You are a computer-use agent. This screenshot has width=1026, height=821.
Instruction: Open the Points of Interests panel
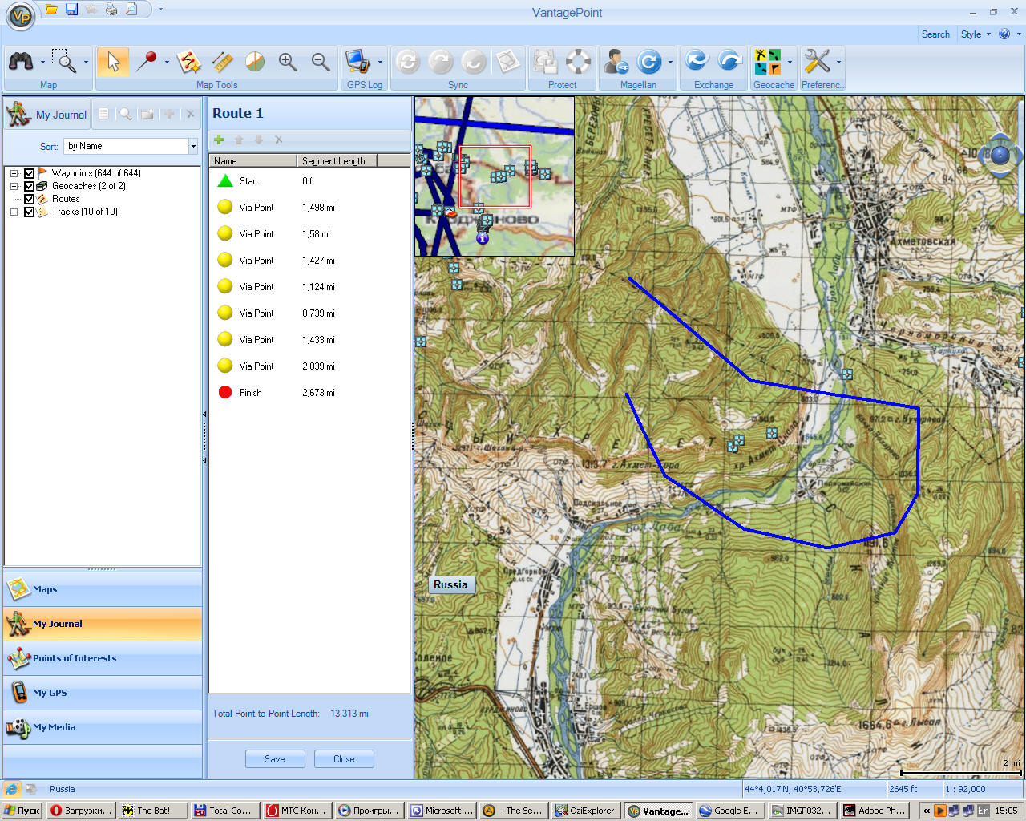pyautogui.click(x=103, y=658)
